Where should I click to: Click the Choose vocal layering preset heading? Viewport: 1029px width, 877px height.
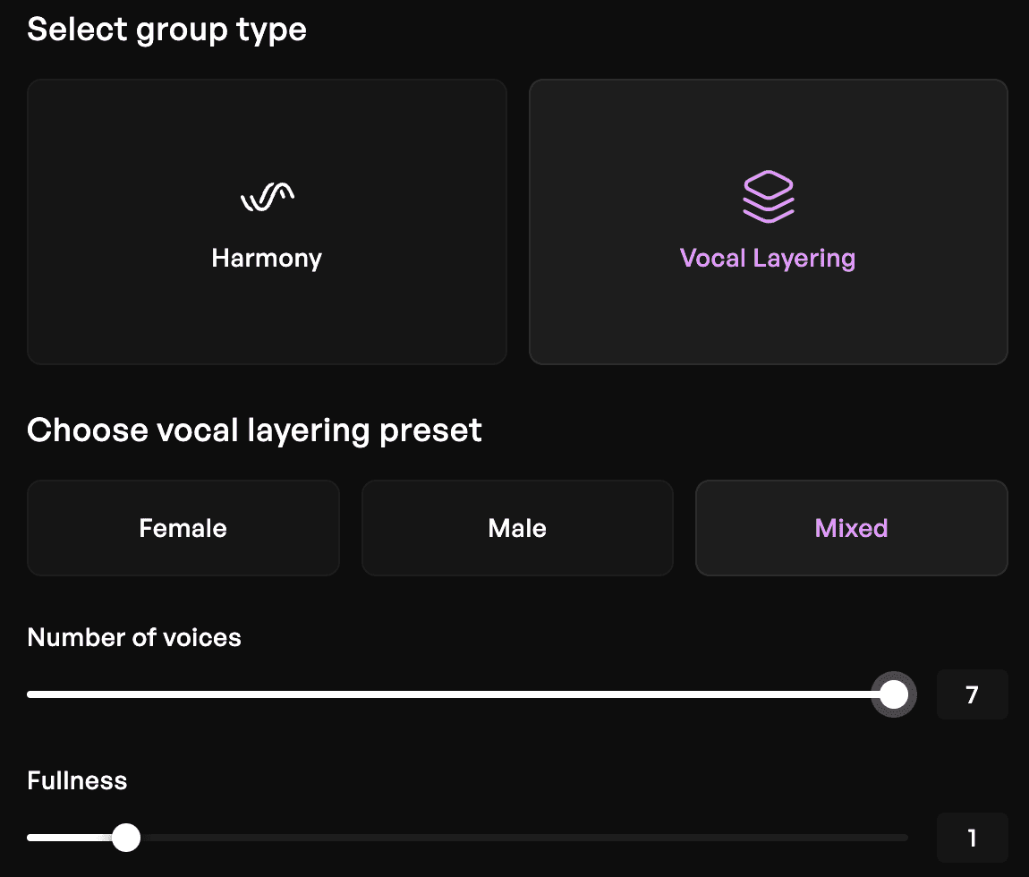254,430
